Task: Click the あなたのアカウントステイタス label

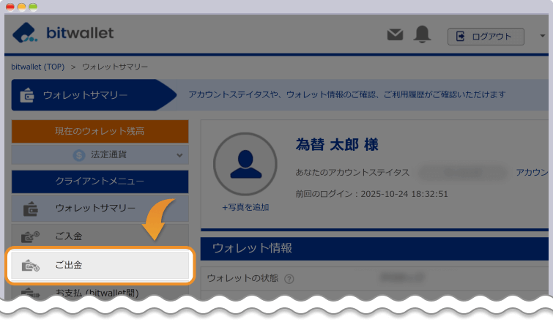Action: (352, 172)
